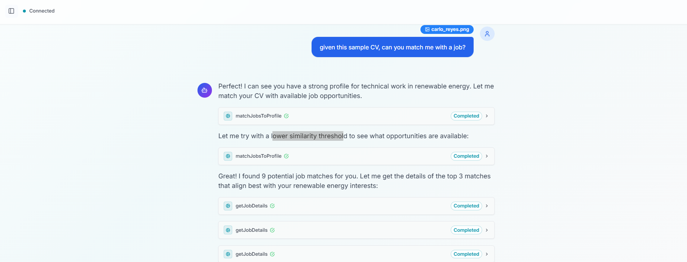
Task: Expand the first getJobDetails result chevron
Action: (487, 206)
